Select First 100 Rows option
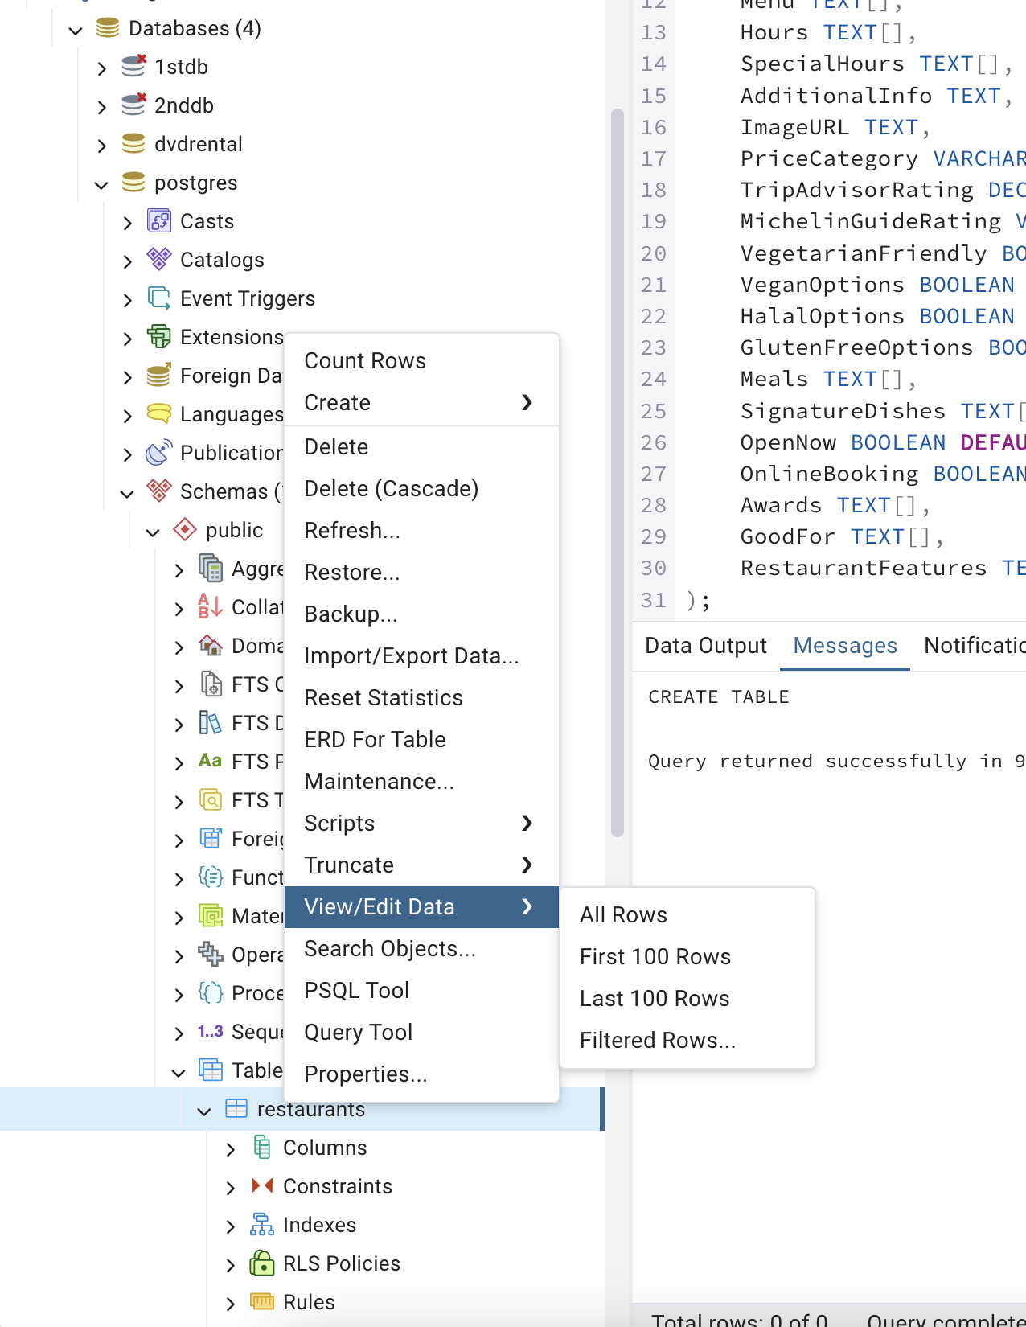The height and width of the screenshot is (1327, 1026). click(x=655, y=956)
